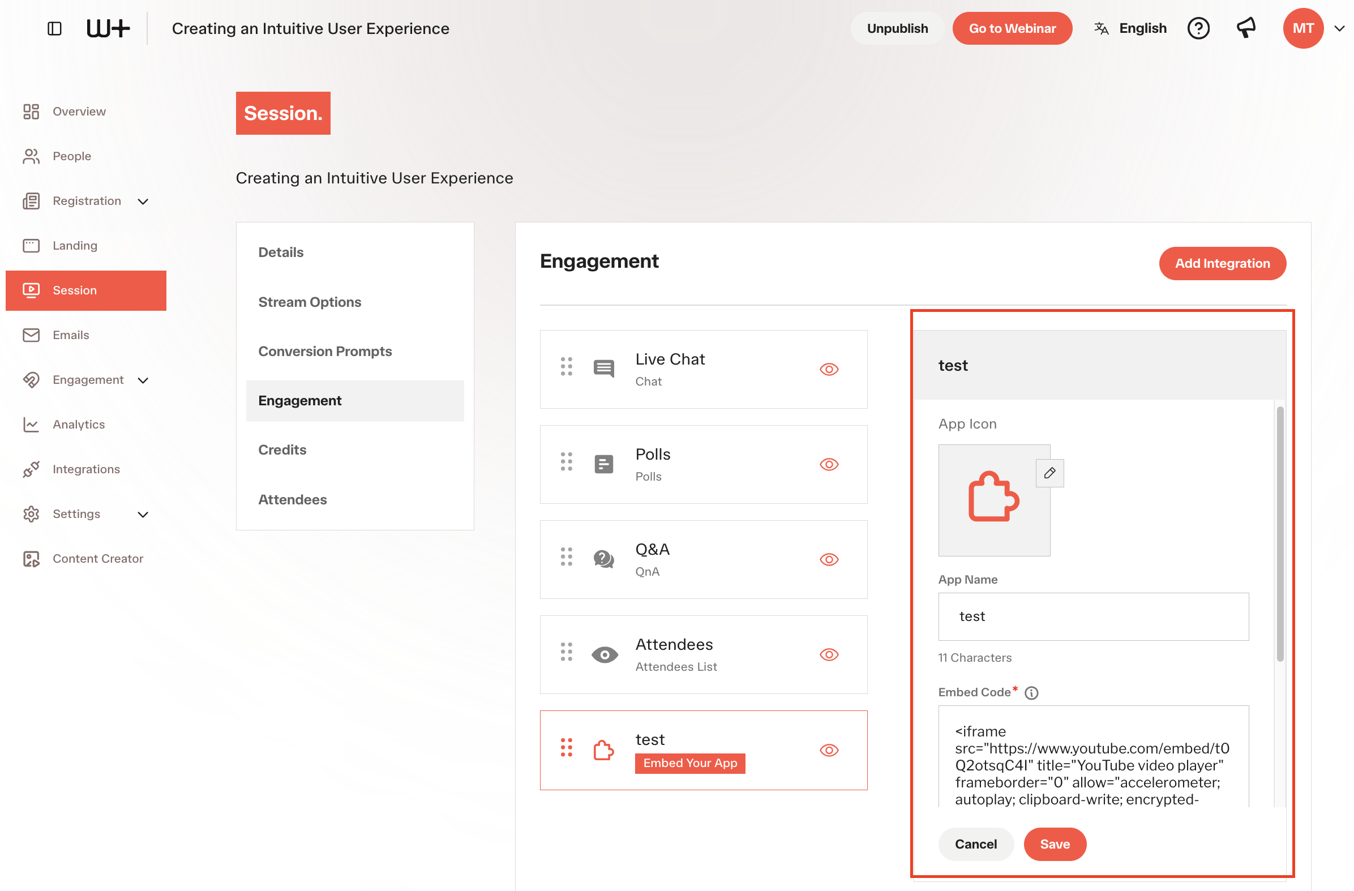This screenshot has height=891, width=1354.
Task: Click the Embed Your App label
Action: [x=689, y=763]
